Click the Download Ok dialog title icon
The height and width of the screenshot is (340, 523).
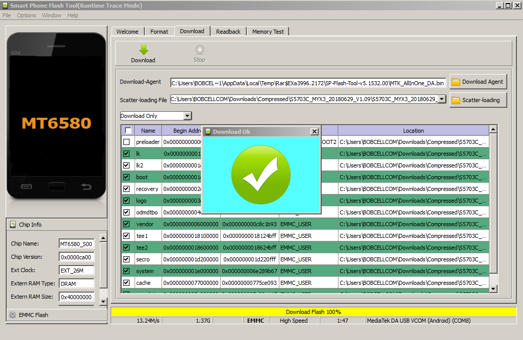pos(208,132)
